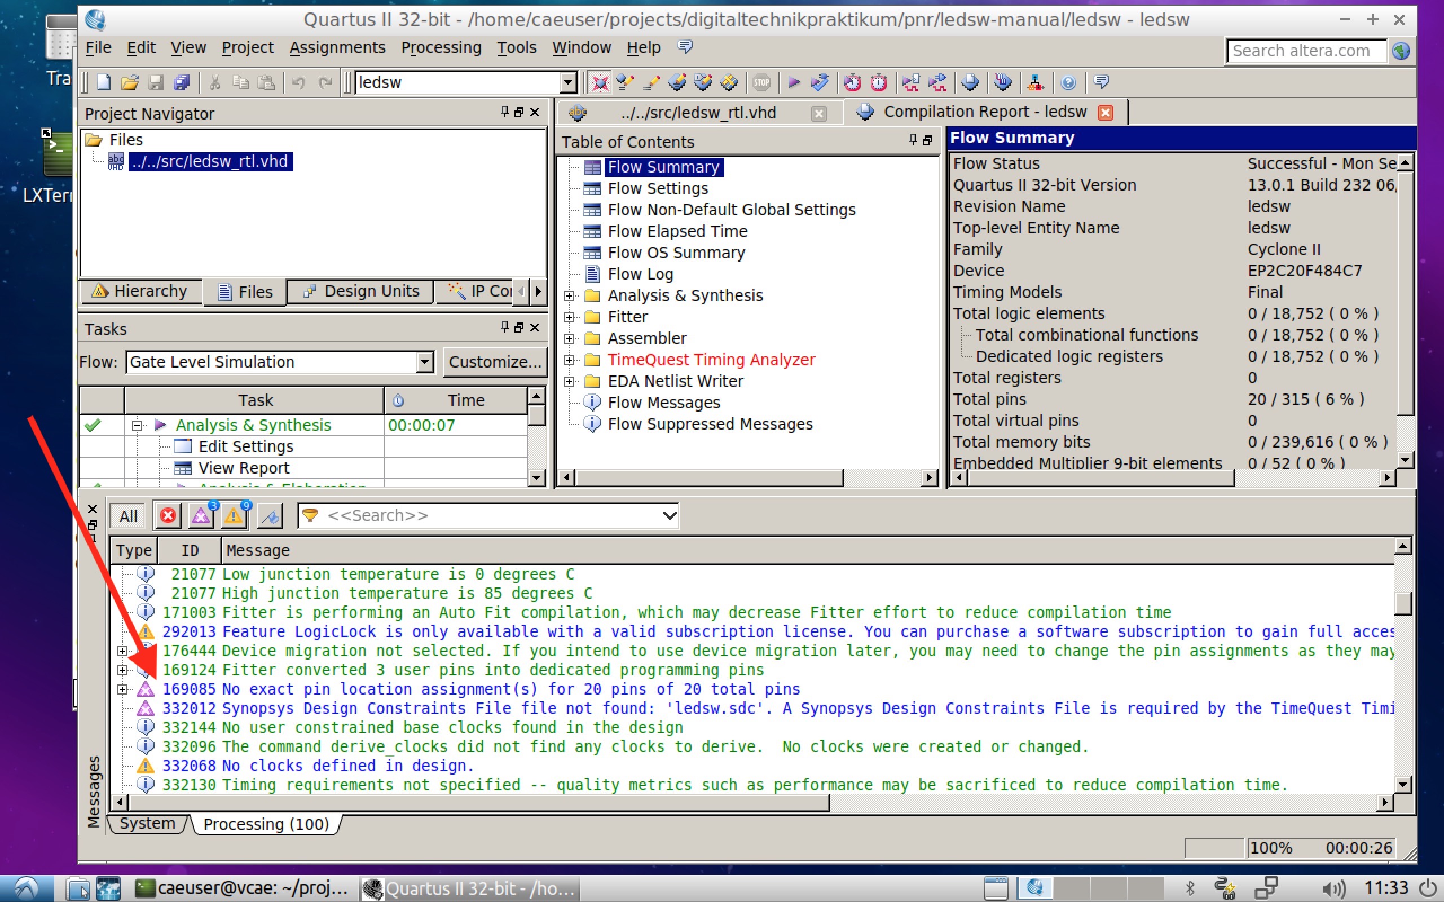Image resolution: width=1444 pixels, height=902 pixels.
Task: Click the Start Compilation play icon
Action: coord(794,82)
